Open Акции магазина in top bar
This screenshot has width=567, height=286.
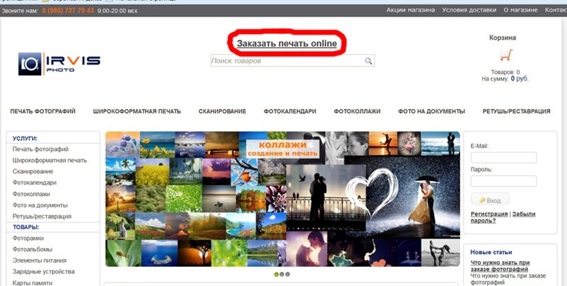point(411,10)
